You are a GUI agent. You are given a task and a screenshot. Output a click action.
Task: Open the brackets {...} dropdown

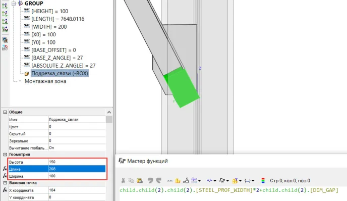(x=250, y=181)
